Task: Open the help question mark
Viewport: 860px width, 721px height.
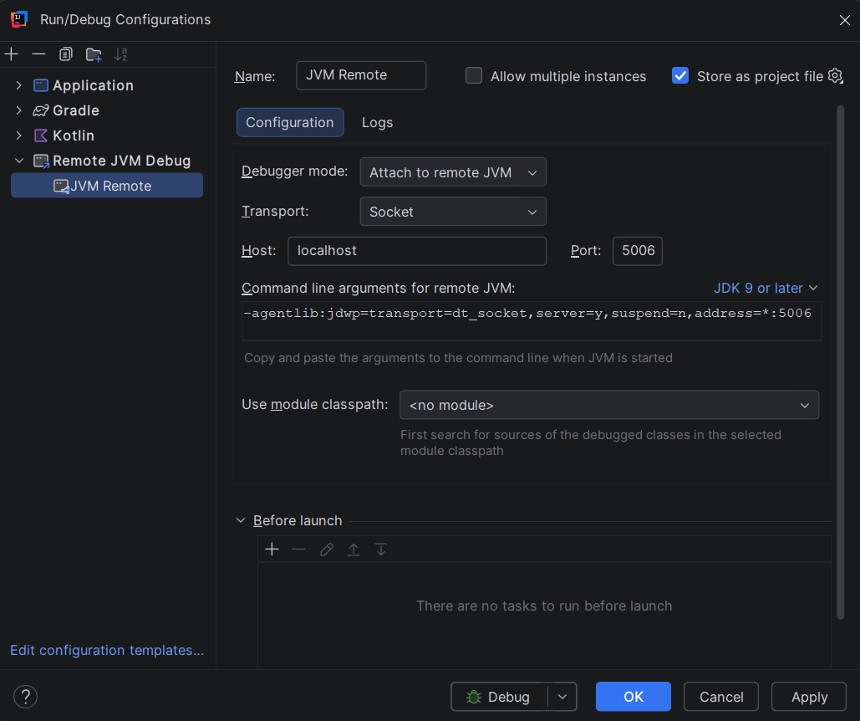Action: tap(25, 696)
